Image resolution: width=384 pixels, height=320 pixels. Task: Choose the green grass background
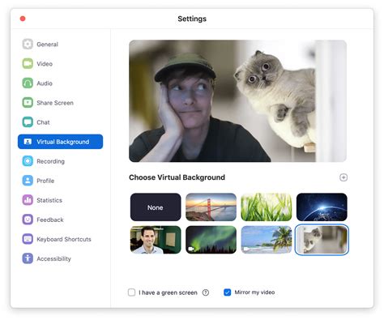point(267,207)
